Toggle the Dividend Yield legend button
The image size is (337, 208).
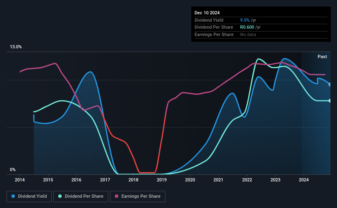tap(29, 197)
